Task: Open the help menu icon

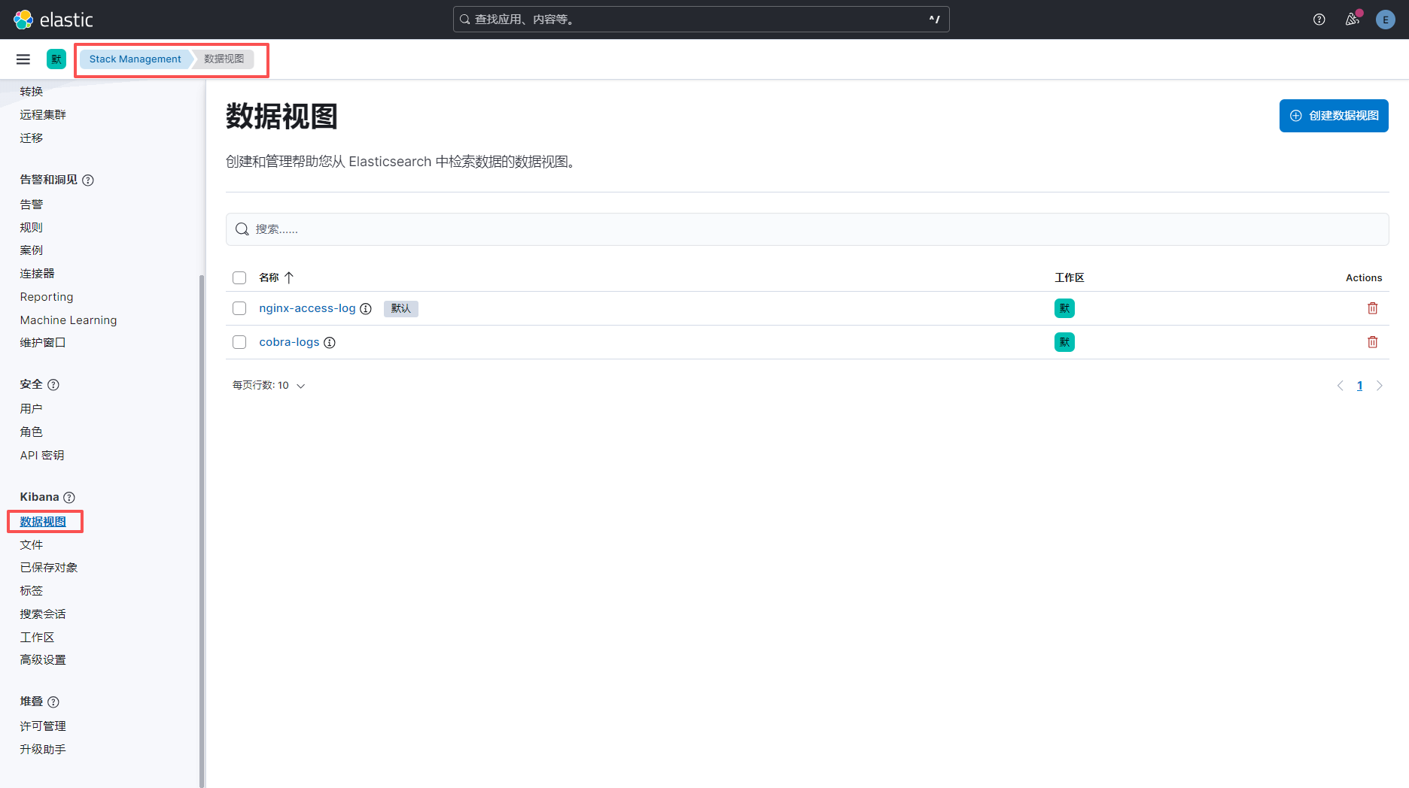Action: click(x=1319, y=20)
